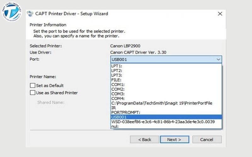
Task: Select the LPT3: port entry
Action: click(117, 75)
